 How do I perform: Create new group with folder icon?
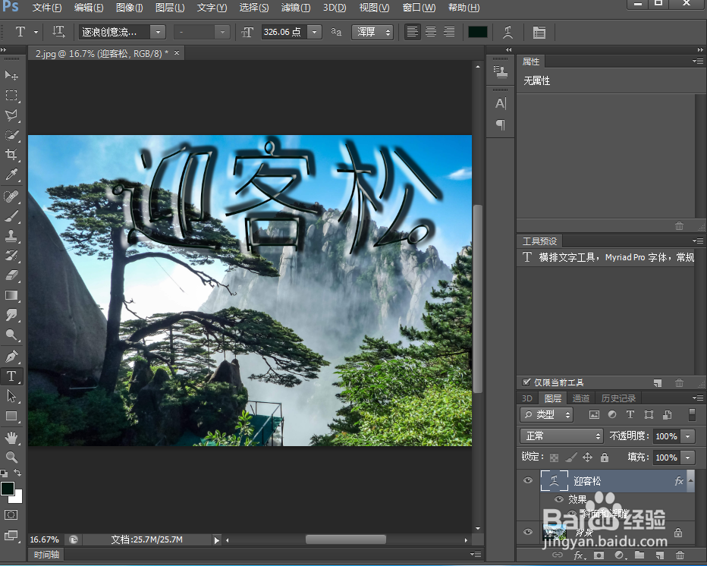click(x=639, y=555)
